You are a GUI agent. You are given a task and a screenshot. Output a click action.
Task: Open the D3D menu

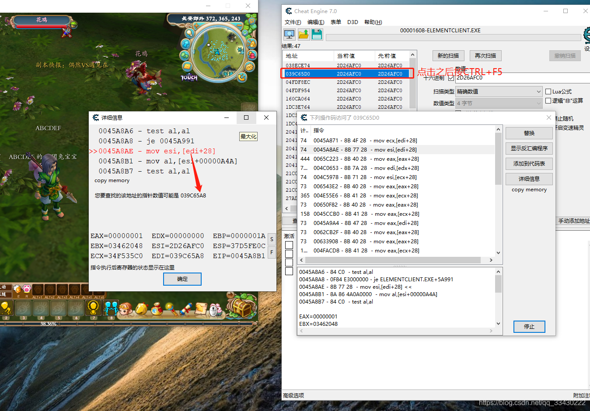pyautogui.click(x=353, y=22)
